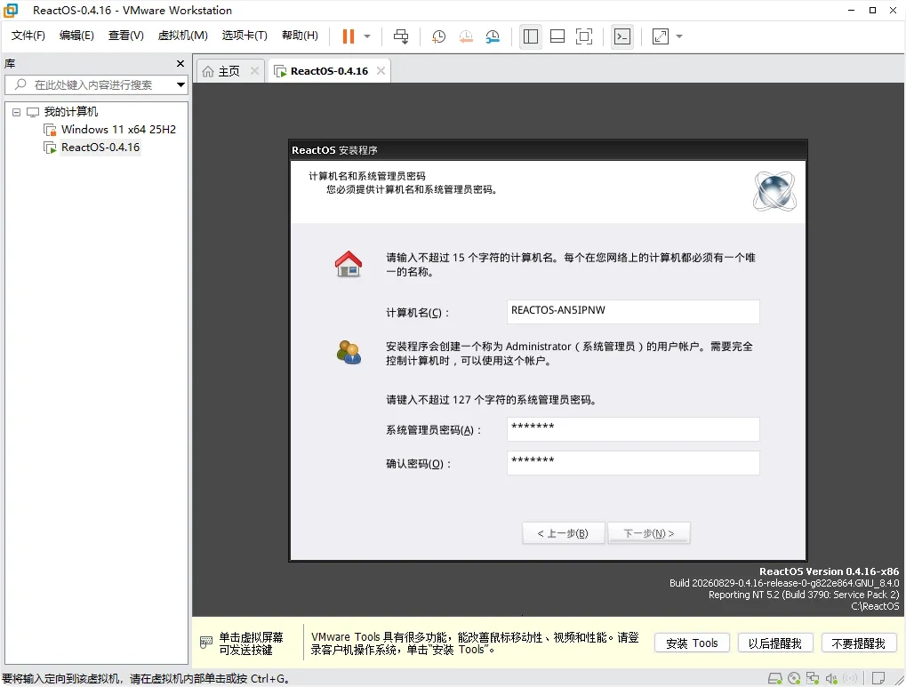906x687 pixels.
Task: Collapse the 我的计算机 tree node
Action: [x=16, y=112]
